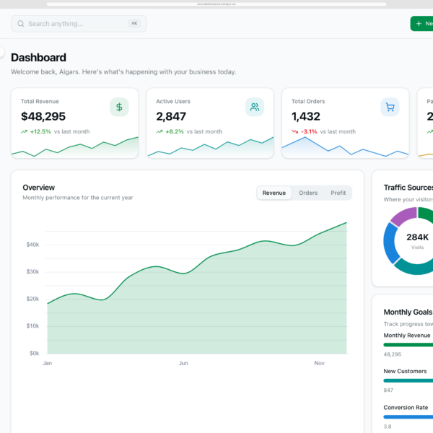Click the browser address bar
This screenshot has width=433, height=433.
[x=216, y=4]
